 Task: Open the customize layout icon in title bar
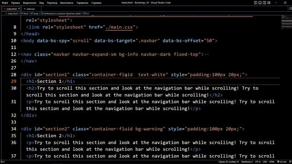pyautogui.click(x=269, y=3)
